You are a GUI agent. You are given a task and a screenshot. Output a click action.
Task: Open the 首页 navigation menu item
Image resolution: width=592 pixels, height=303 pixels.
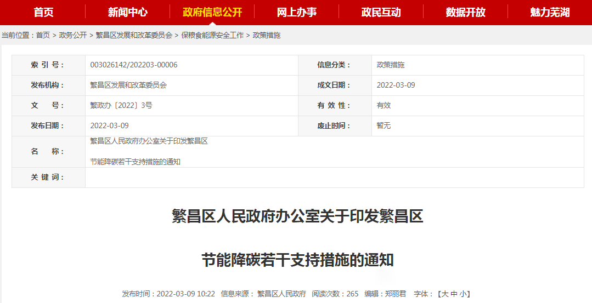coord(43,12)
